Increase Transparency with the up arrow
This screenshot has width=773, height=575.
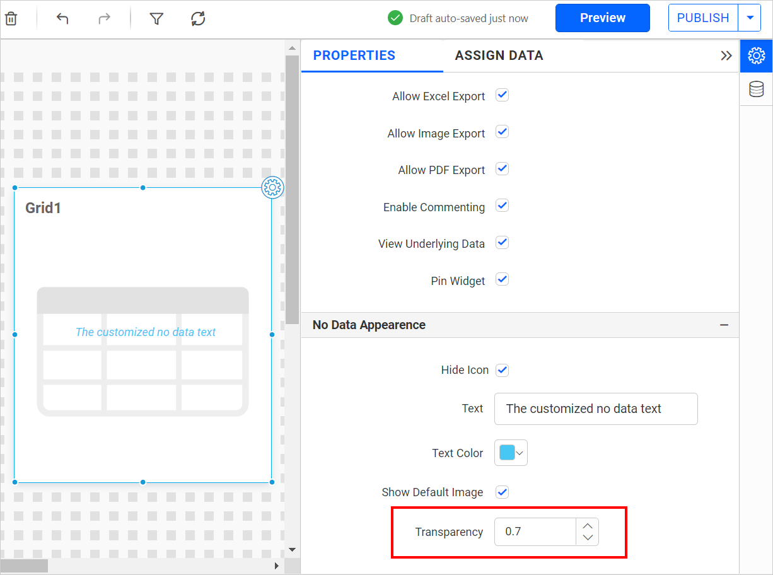588,525
